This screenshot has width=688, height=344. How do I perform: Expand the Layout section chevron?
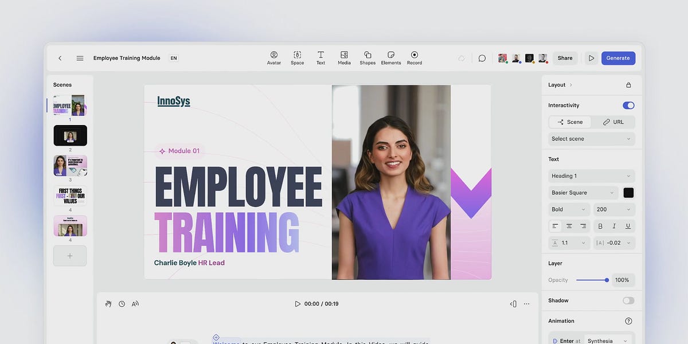[x=571, y=85]
